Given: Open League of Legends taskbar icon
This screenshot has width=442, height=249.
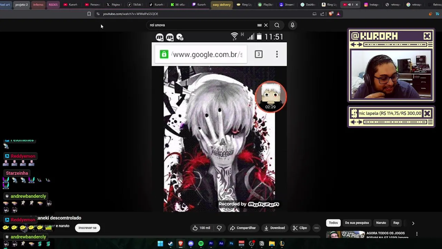Looking at the screenshot, I should tap(282, 243).
